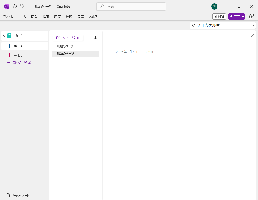This screenshot has height=200, width=258.
Task: Collapse the ブログ notebook chevron
Action: (4, 36)
